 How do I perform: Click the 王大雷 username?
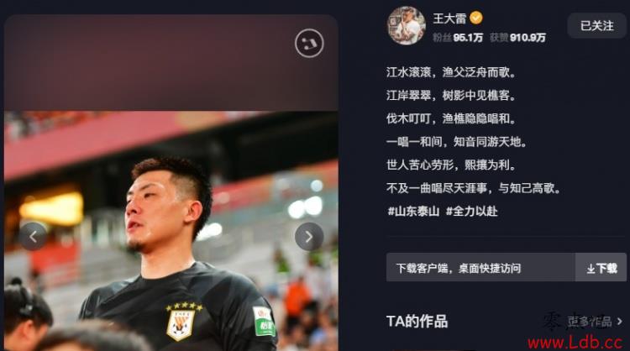pos(449,18)
